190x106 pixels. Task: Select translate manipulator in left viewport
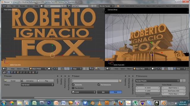66,69
